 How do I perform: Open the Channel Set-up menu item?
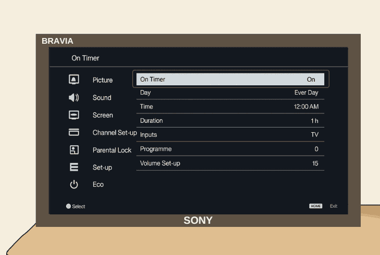pyautogui.click(x=115, y=133)
